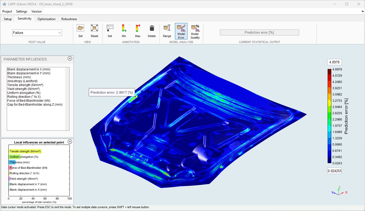Switch to the Optimization tab
365x211 pixels.
(x=46, y=19)
